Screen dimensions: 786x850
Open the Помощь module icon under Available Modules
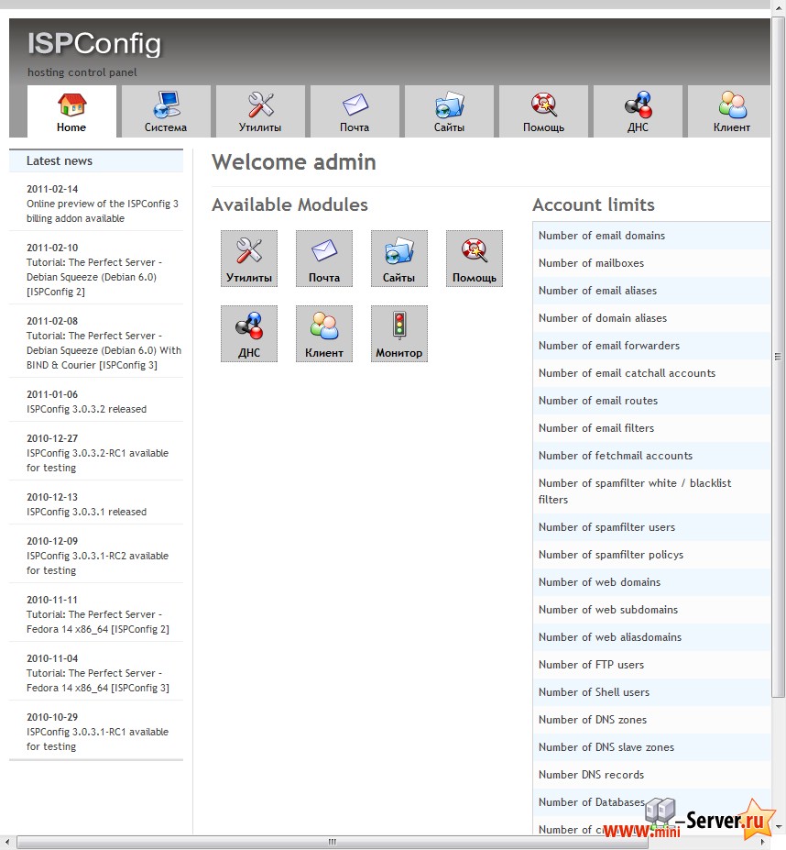[x=475, y=258]
